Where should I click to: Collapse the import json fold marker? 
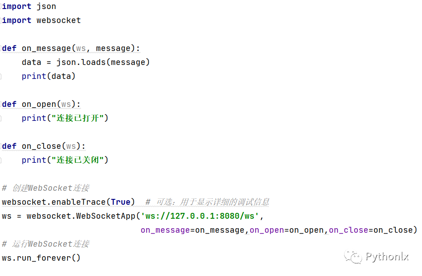point(1,6)
